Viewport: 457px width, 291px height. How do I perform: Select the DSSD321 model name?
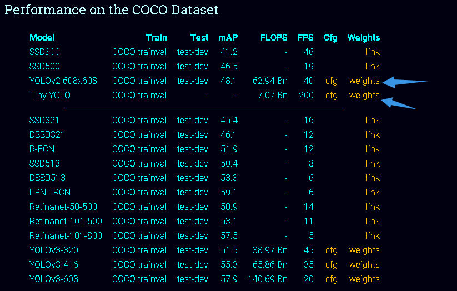point(47,135)
